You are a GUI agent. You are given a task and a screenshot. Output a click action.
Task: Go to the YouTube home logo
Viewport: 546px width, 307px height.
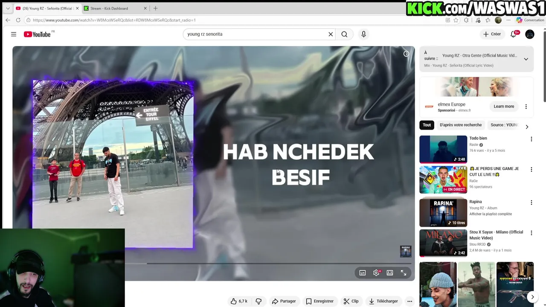click(38, 34)
